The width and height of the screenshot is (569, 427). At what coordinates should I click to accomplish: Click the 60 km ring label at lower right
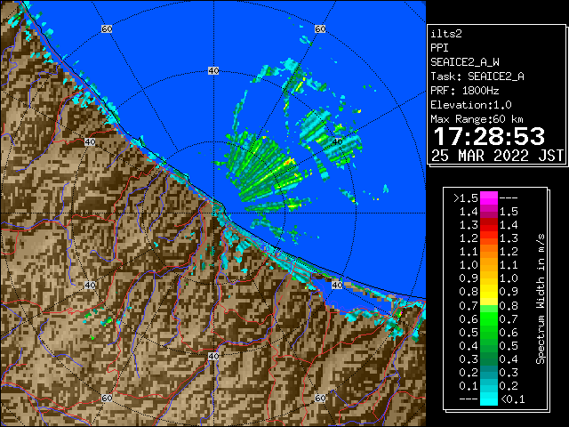click(x=320, y=398)
